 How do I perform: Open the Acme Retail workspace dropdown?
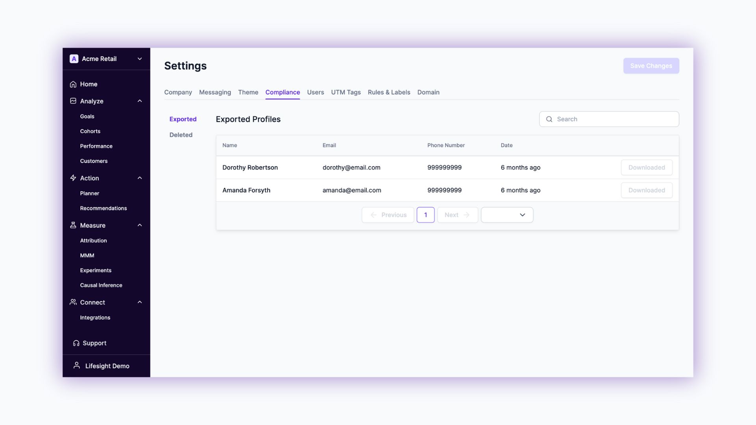click(139, 59)
